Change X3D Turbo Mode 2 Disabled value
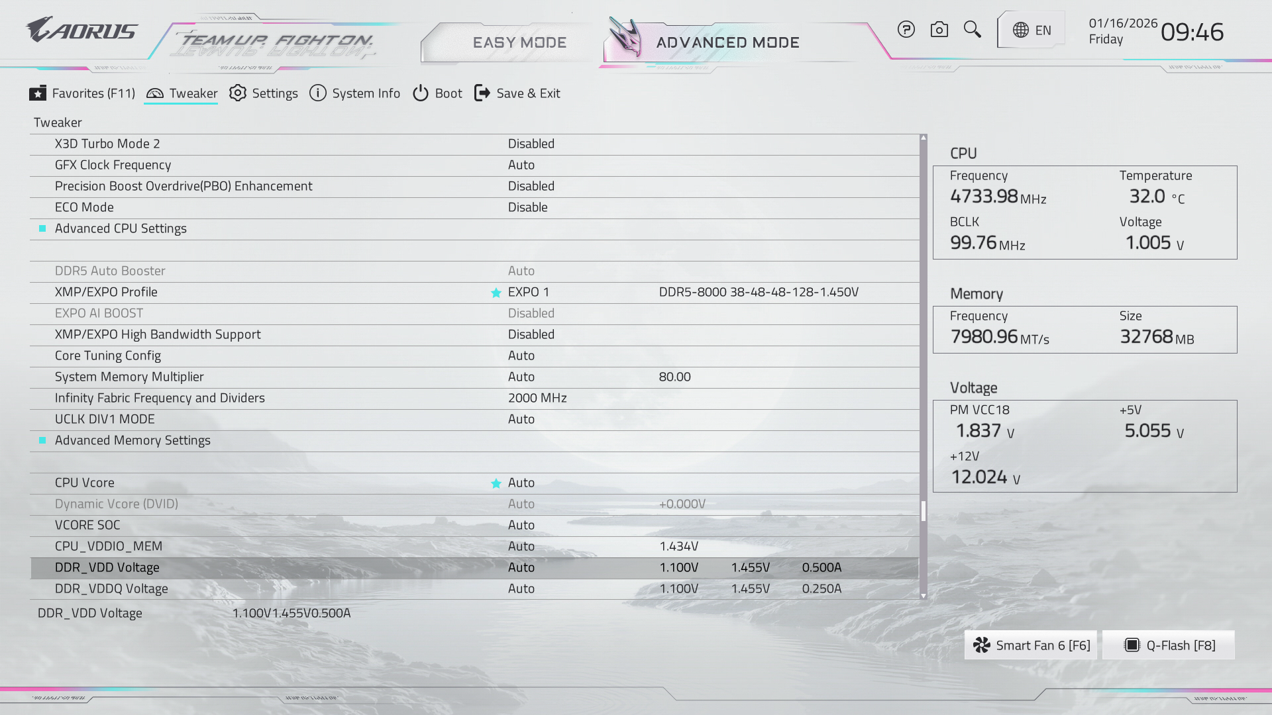Image resolution: width=1272 pixels, height=715 pixels. pyautogui.click(x=531, y=144)
